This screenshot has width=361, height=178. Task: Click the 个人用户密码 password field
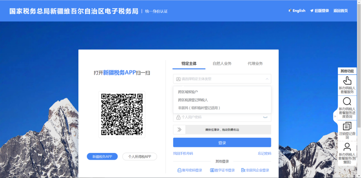coord(222,117)
